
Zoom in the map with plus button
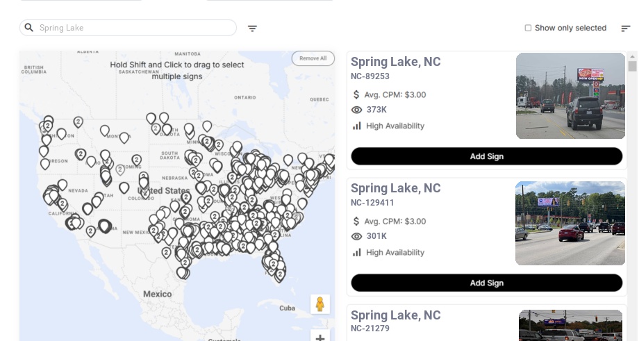pyautogui.click(x=320, y=337)
